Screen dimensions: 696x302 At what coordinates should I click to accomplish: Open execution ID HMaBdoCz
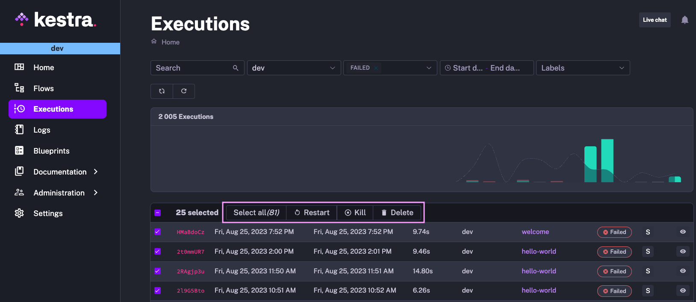click(191, 232)
